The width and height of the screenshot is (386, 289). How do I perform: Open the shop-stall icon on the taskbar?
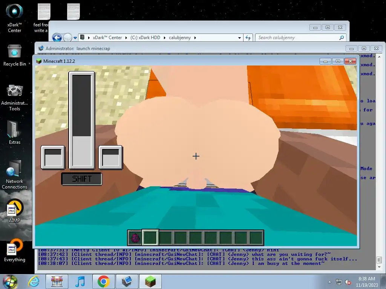pyautogui.click(x=57, y=281)
